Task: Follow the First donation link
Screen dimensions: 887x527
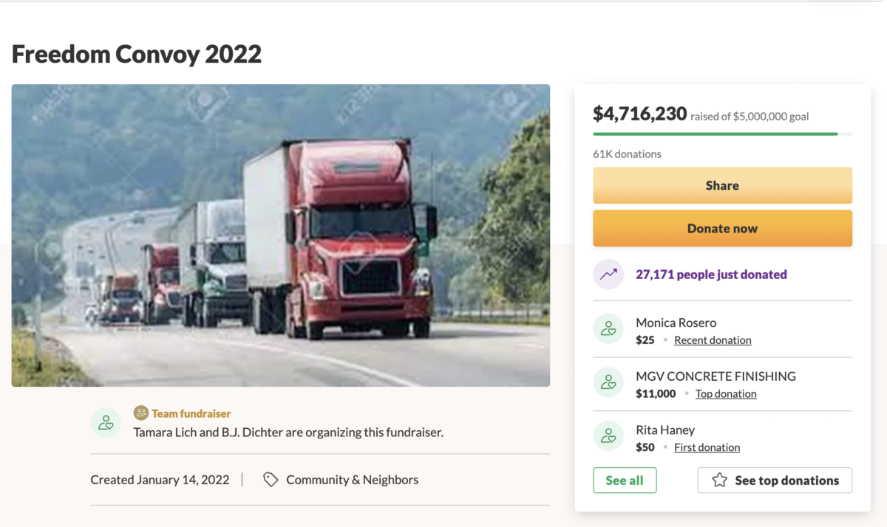Action: [x=707, y=447]
